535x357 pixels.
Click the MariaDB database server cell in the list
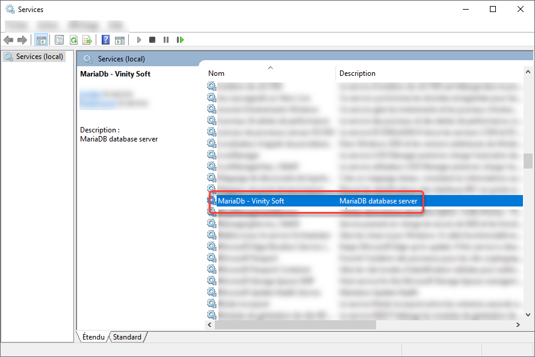coord(378,201)
